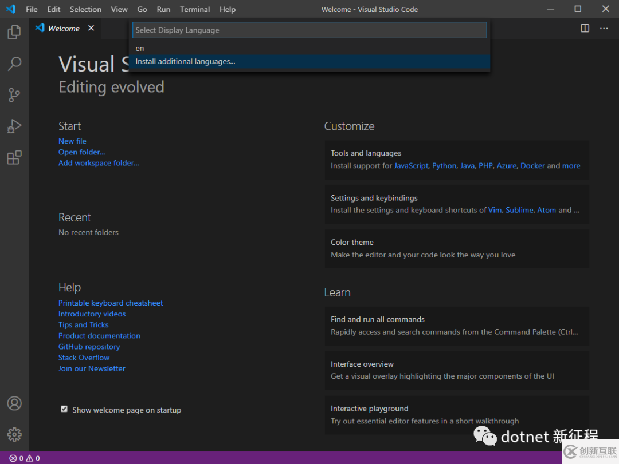Screen dimensions: 619x464
Task: Open the Source Control view icon
Action: click(x=14, y=95)
